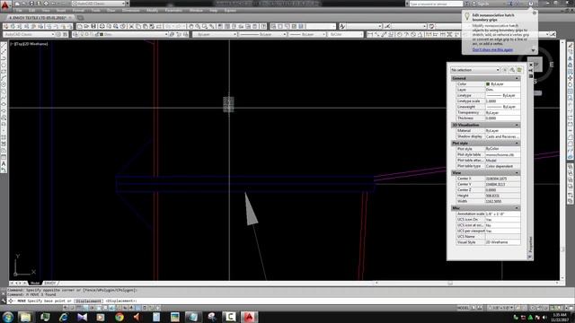Click the Help question mark icon in Standard toolbar

(263, 26)
